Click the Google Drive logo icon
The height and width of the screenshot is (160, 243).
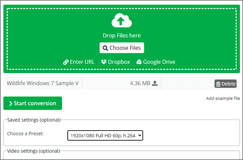139,62
